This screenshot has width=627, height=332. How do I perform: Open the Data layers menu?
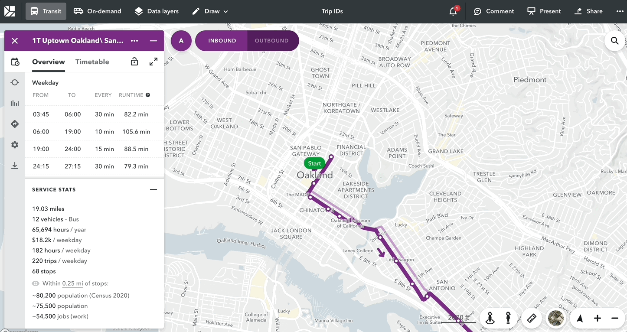click(x=157, y=11)
